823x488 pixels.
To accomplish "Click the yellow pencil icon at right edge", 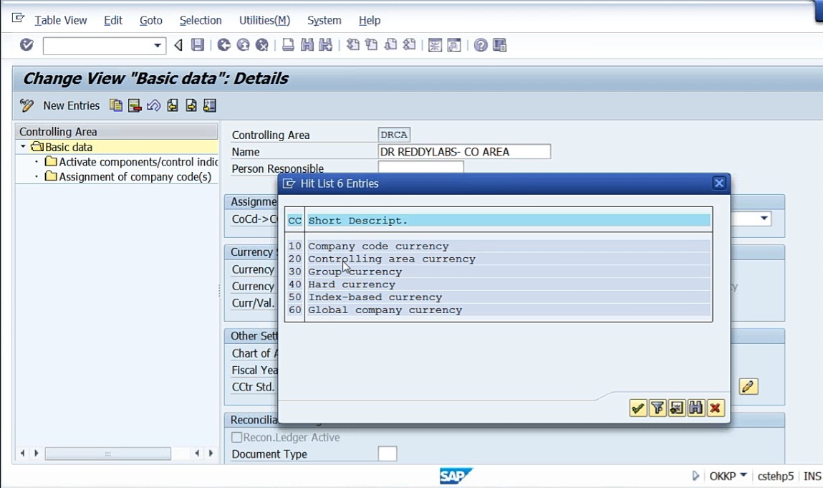I will click(748, 387).
